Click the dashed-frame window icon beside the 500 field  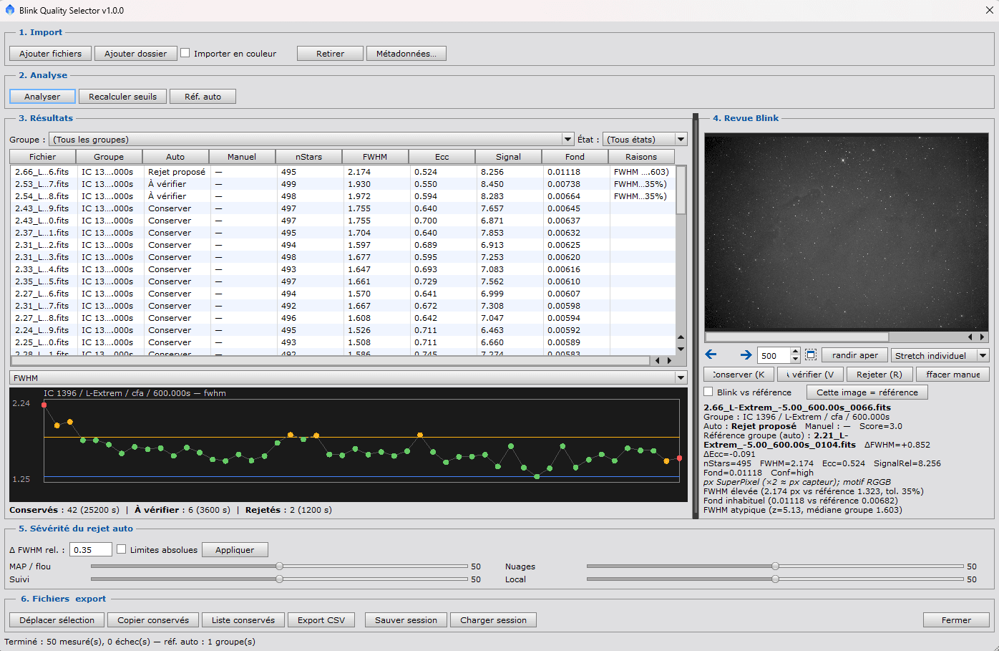[x=811, y=355]
